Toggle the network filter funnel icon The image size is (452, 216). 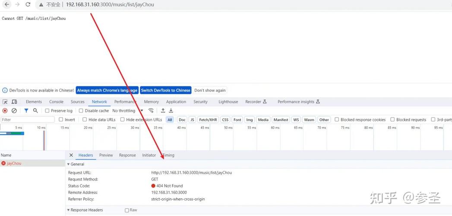[26, 111]
